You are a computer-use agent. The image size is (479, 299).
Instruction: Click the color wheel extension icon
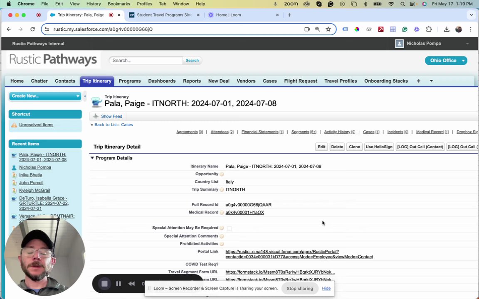click(356, 29)
